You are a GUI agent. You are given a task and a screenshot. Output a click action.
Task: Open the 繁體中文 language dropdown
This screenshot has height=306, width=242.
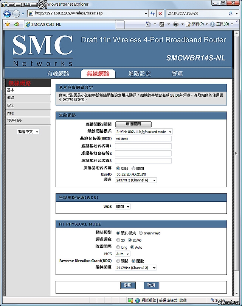tap(28, 132)
